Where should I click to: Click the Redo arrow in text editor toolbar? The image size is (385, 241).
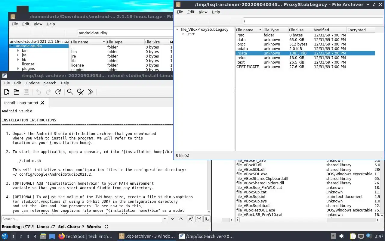point(48,92)
